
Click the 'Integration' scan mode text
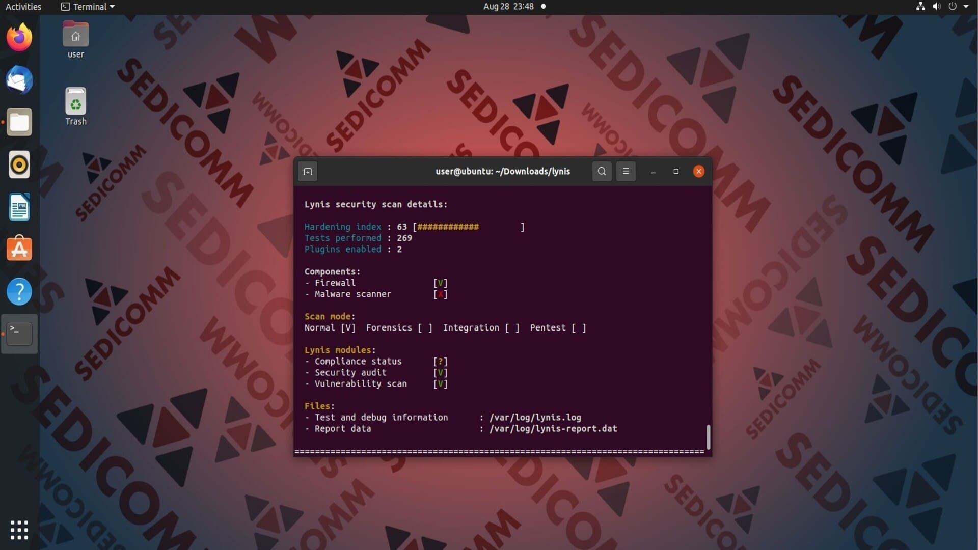click(x=471, y=328)
